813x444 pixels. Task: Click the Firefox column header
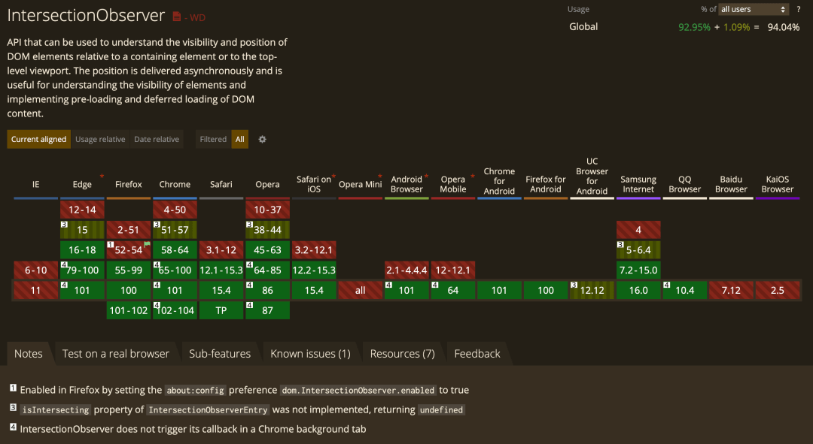pyautogui.click(x=129, y=184)
